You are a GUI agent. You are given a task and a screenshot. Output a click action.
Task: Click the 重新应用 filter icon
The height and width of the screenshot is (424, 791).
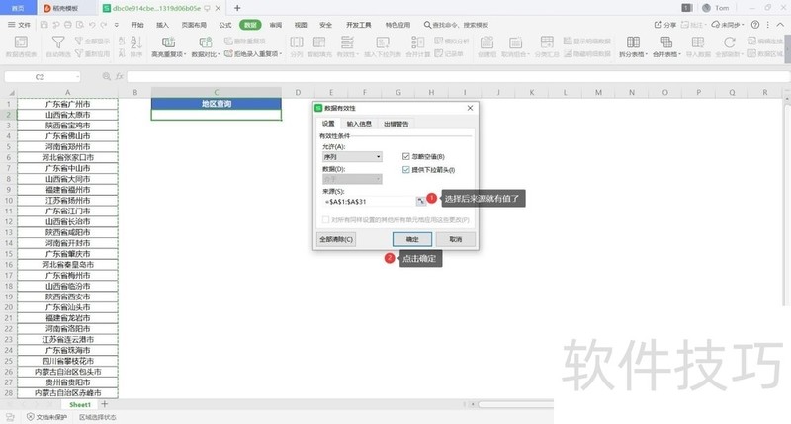click(79, 54)
